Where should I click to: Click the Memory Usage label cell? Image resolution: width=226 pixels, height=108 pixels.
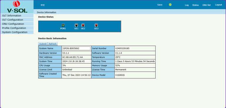[103, 65]
